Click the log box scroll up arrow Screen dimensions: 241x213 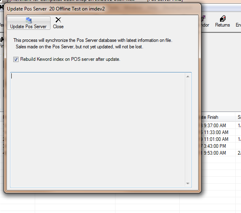tap(188, 77)
